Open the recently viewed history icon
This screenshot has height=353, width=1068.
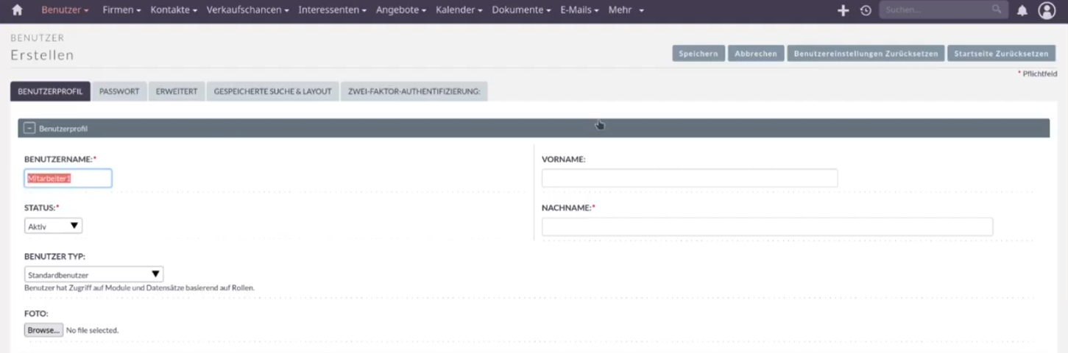[x=866, y=10]
